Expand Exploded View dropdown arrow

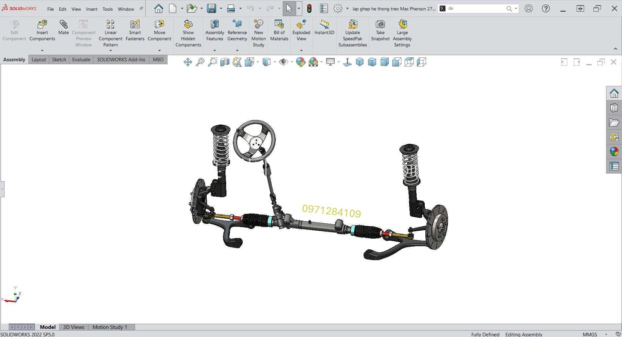301,51
